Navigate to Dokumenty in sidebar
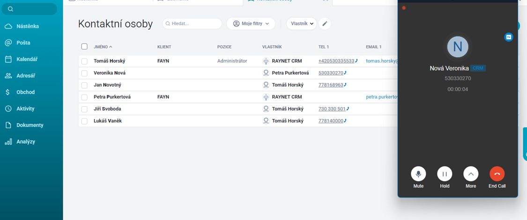The height and width of the screenshot is (220, 527). pyautogui.click(x=30, y=125)
